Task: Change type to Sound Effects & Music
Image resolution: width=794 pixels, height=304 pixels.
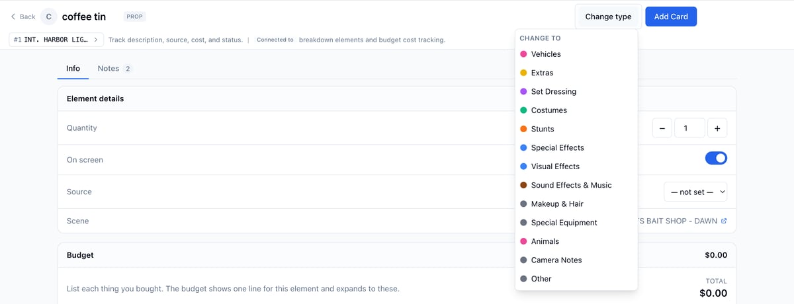Action: coord(576,185)
